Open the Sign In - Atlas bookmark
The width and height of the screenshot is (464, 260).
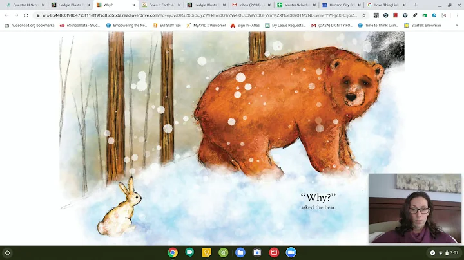246,25
